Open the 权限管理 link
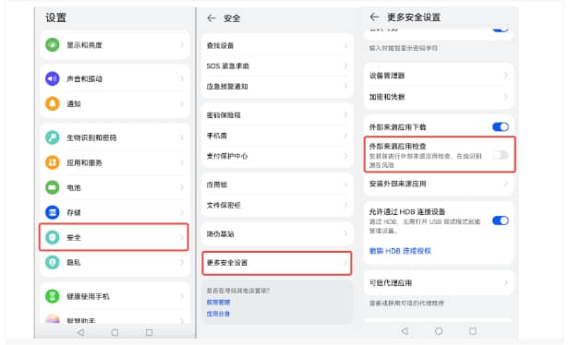 click(x=218, y=303)
